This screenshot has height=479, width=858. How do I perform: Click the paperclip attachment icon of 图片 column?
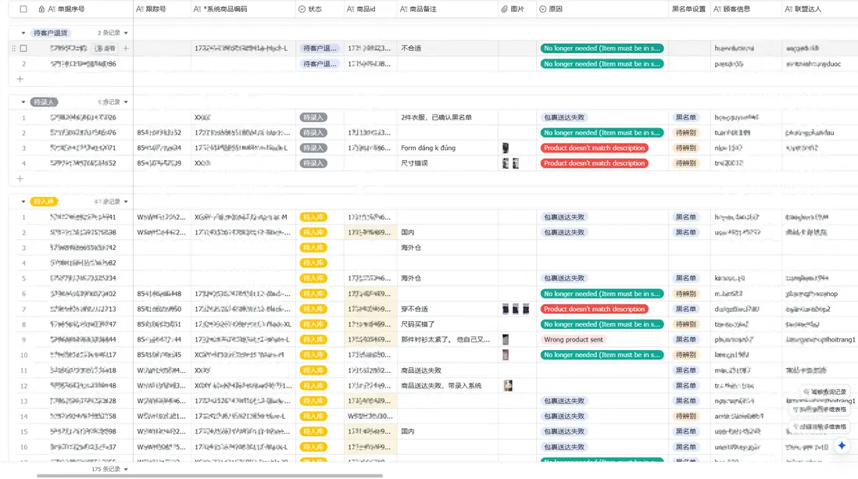click(505, 9)
